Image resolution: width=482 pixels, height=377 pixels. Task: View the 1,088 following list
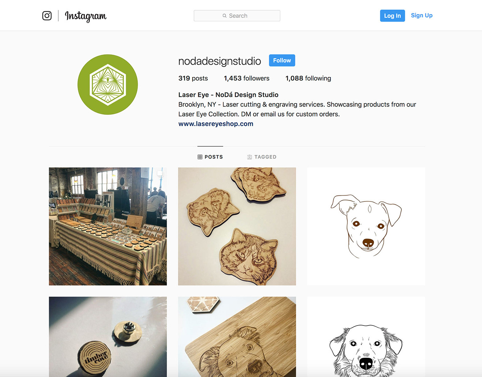(x=308, y=78)
